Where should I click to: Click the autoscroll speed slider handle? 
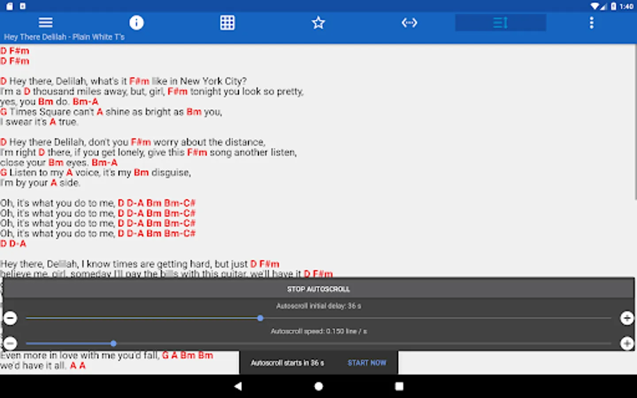point(113,343)
